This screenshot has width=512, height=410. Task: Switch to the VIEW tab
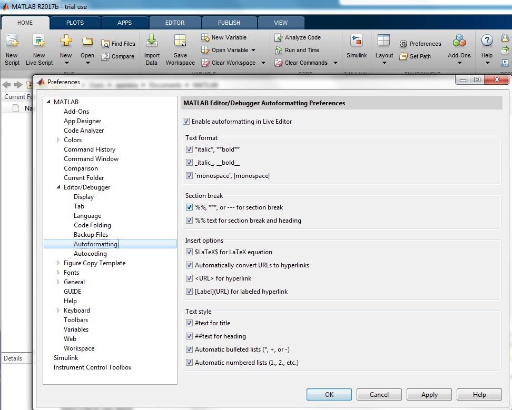point(281,23)
